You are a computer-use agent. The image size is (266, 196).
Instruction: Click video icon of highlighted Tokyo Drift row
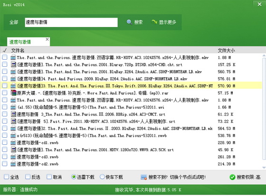coord(13,86)
